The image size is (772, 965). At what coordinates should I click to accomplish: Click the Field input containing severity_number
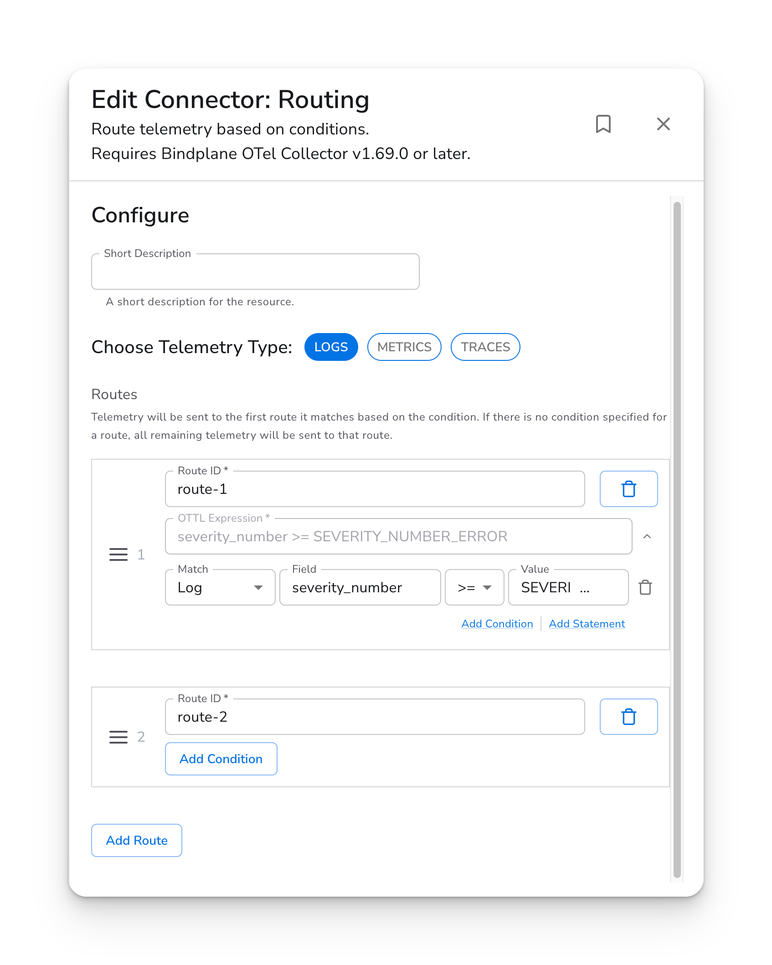pyautogui.click(x=360, y=587)
